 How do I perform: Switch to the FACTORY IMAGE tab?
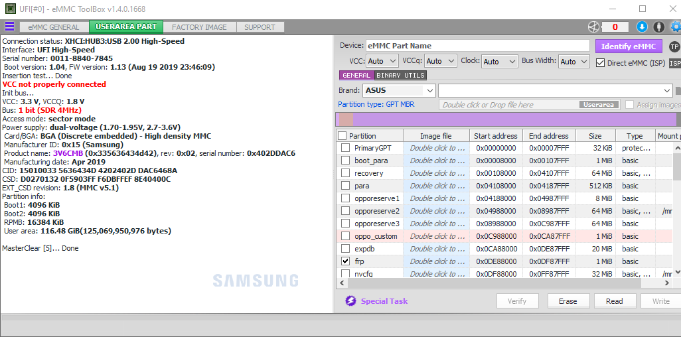[x=199, y=27]
